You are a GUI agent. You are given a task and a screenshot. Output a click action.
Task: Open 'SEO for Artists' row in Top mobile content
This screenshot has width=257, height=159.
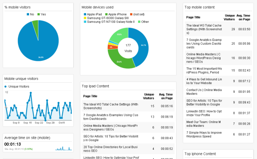coord(218,102)
